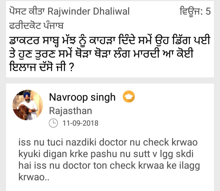Tap the Faridkot Punjab location text
220x191 pixels.
(x=36, y=26)
